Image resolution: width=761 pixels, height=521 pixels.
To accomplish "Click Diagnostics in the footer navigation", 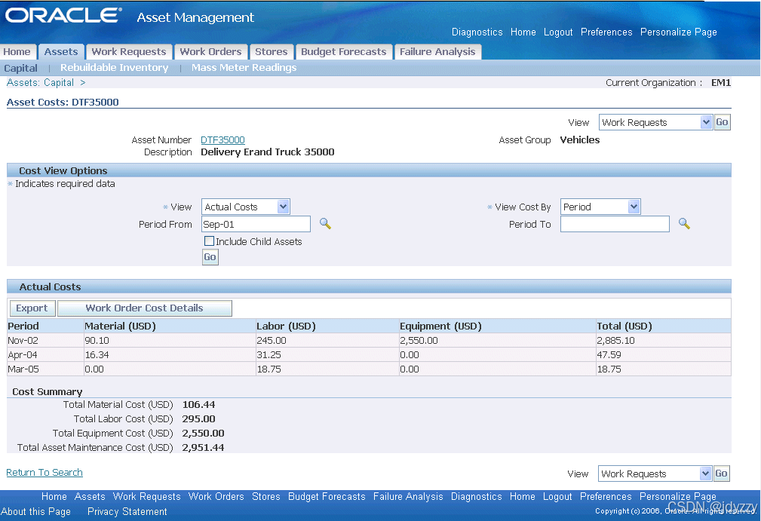I will click(476, 496).
